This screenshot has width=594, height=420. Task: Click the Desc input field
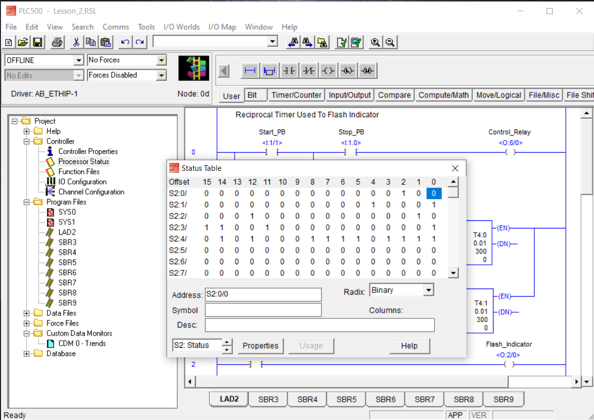(320, 325)
